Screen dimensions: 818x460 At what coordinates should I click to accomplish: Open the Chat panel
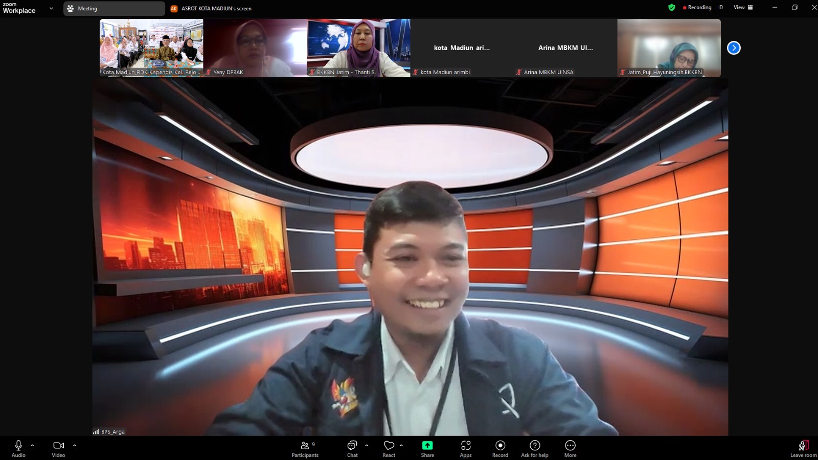click(352, 448)
